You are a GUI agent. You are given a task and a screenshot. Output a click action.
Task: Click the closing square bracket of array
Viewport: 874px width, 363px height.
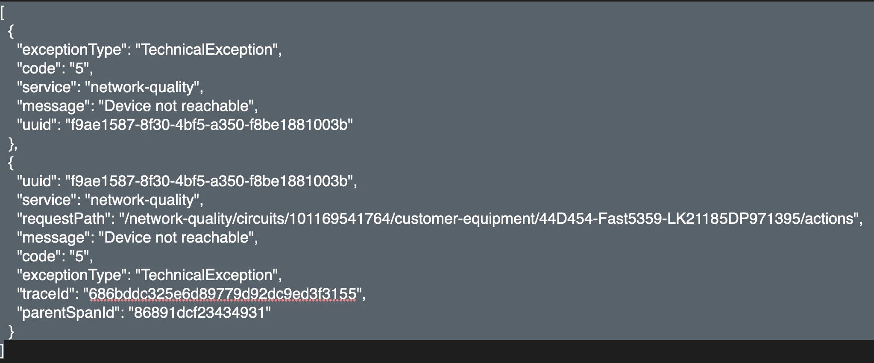(3, 351)
